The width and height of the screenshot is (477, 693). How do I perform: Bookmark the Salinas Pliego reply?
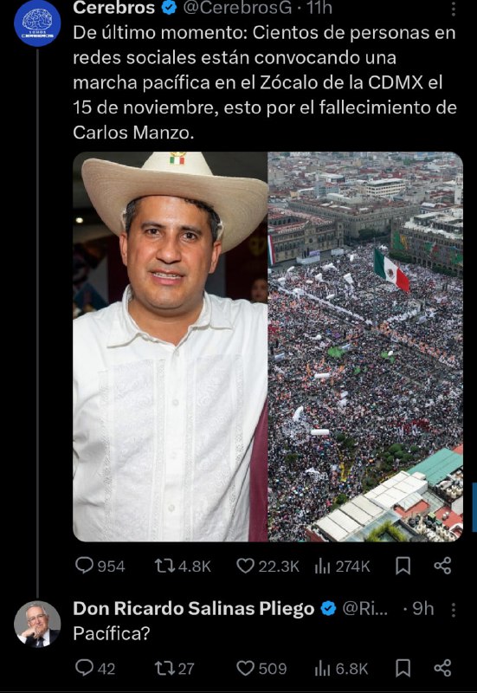coord(403,668)
